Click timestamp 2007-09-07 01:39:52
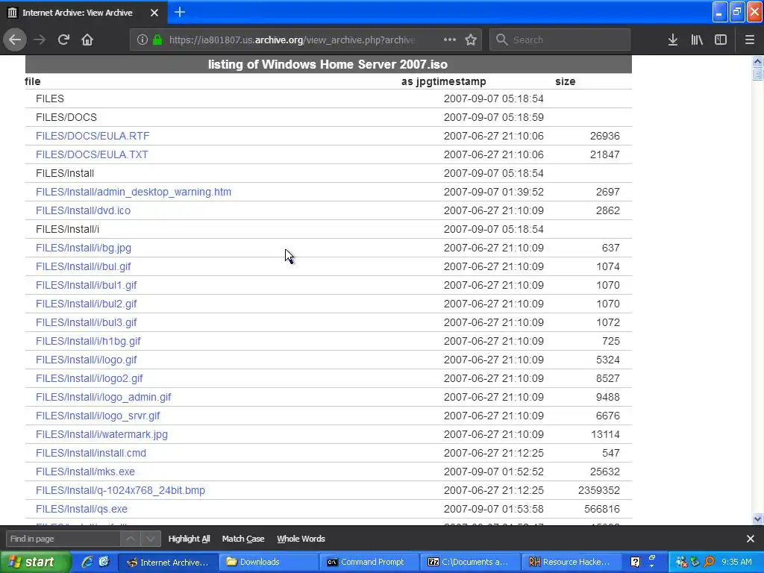 tap(494, 192)
